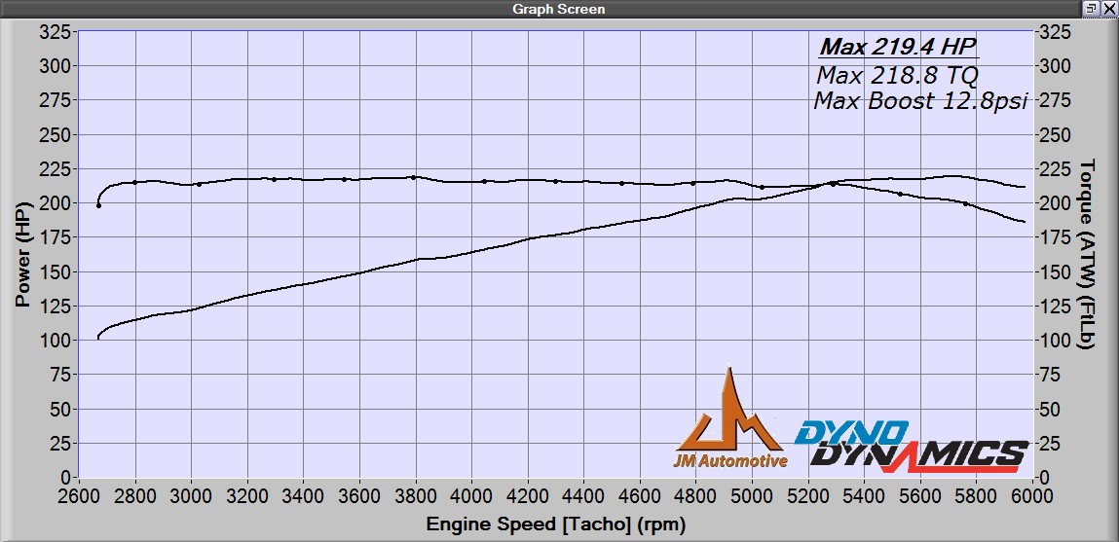Click the Torque (ATW) (FtLb) axis label

point(1088,253)
